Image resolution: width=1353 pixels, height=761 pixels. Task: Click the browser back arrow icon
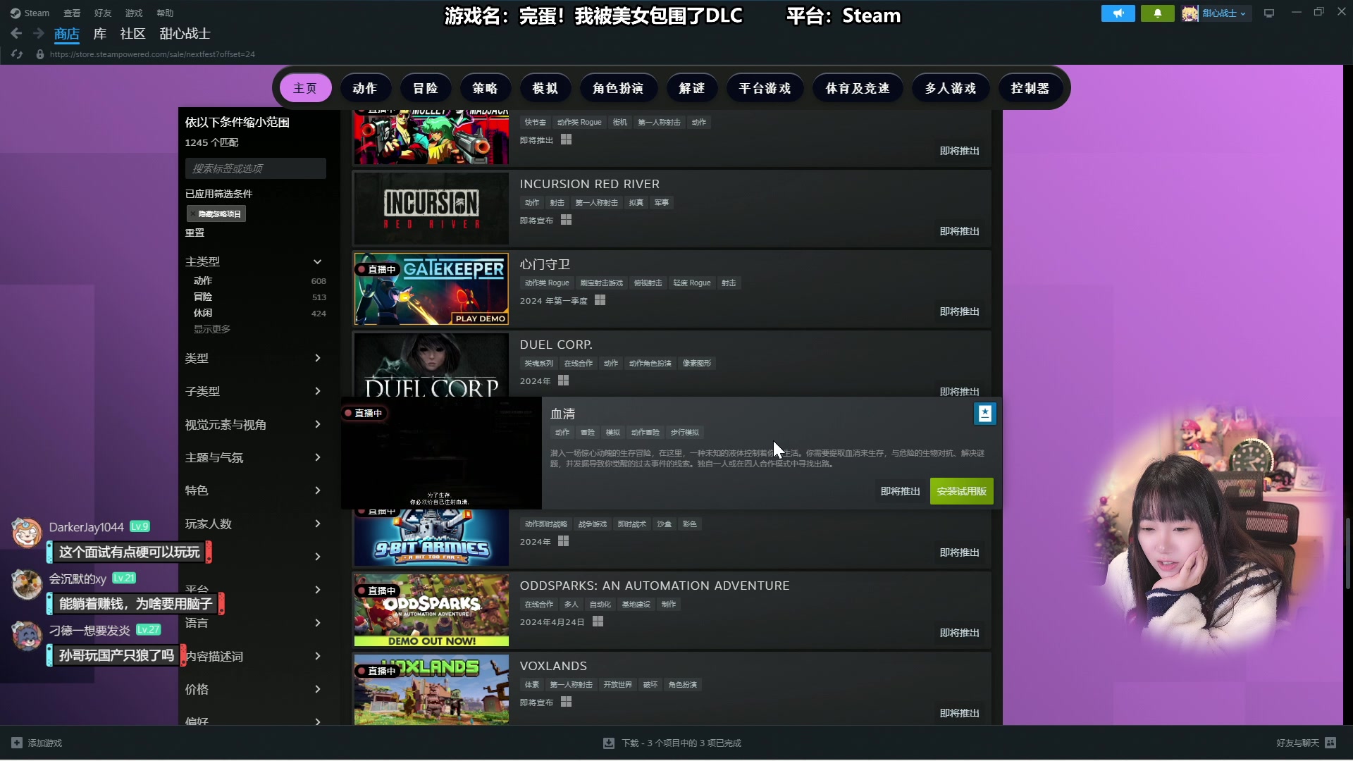point(16,33)
